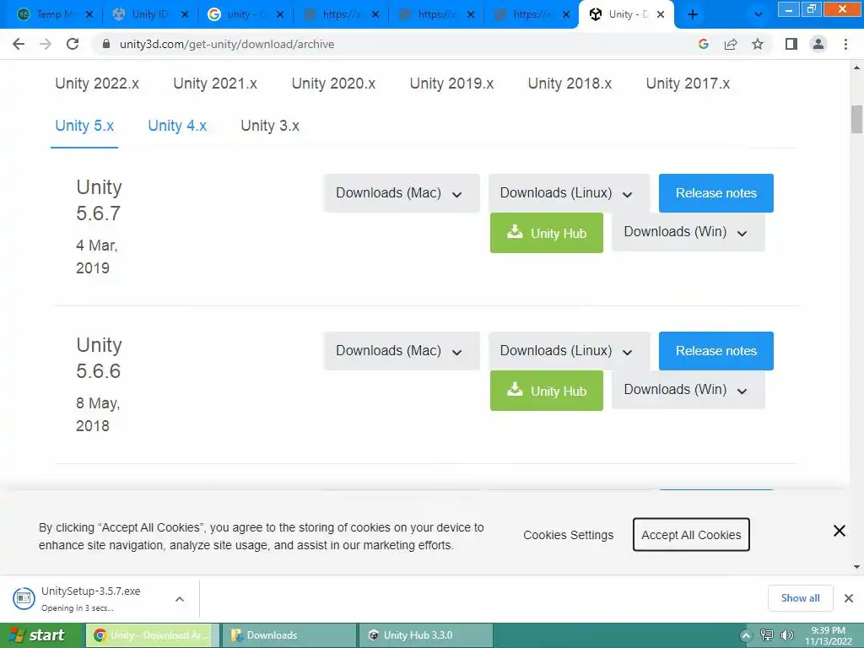Select the Unity 4.x tab
The image size is (864, 648).
177,126
